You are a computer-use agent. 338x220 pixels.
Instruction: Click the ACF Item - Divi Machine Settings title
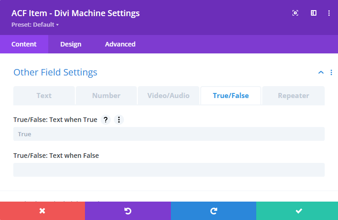point(75,13)
